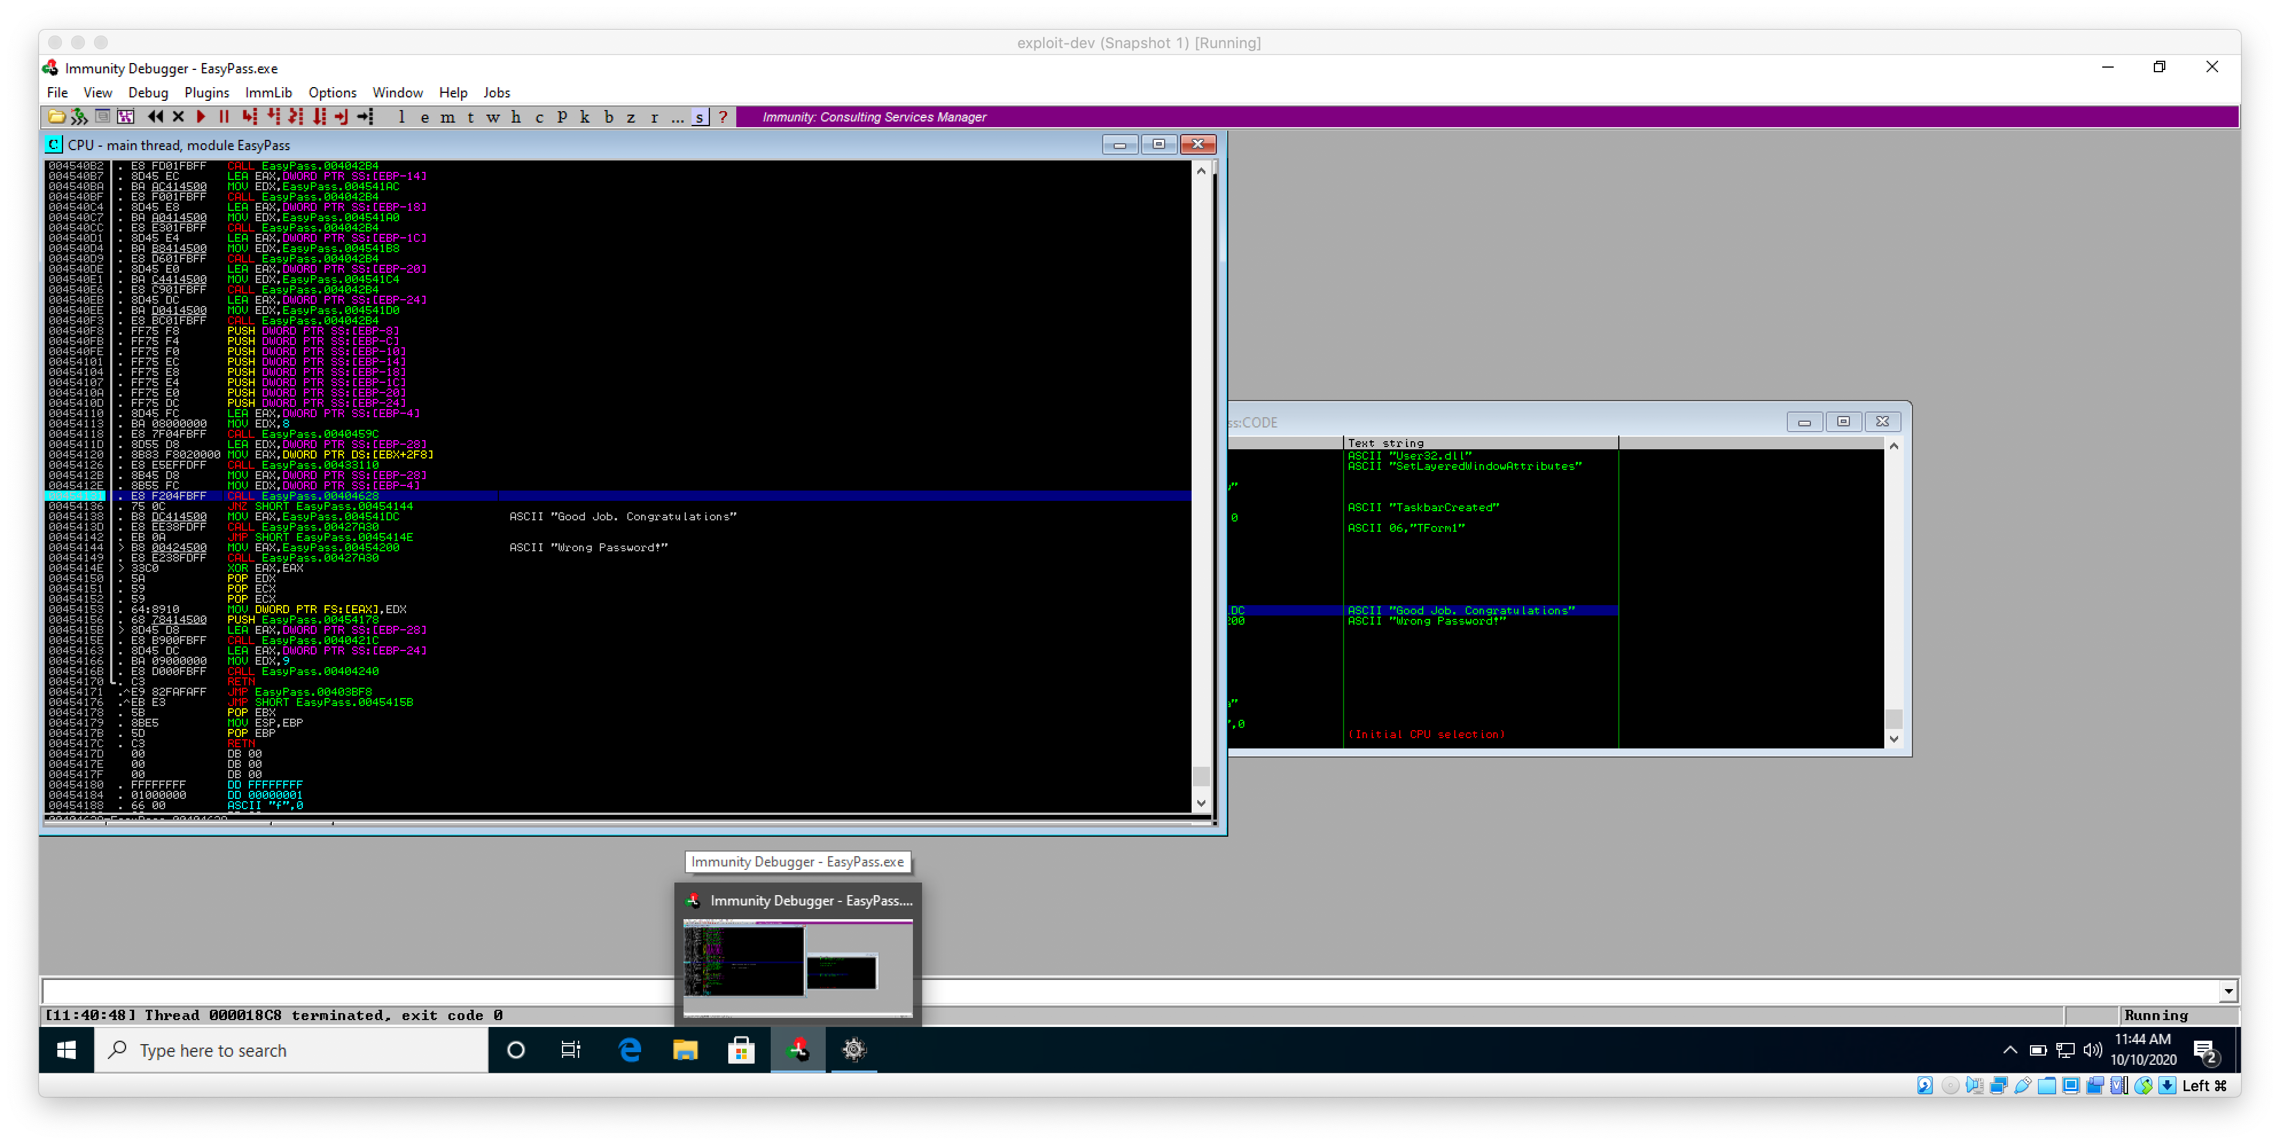Open the Window menu
The image size is (2280, 1145).
[x=397, y=92]
